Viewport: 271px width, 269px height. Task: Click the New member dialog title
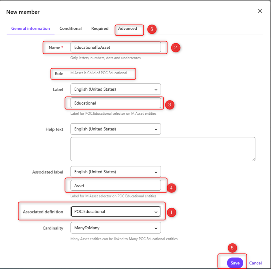23,12
